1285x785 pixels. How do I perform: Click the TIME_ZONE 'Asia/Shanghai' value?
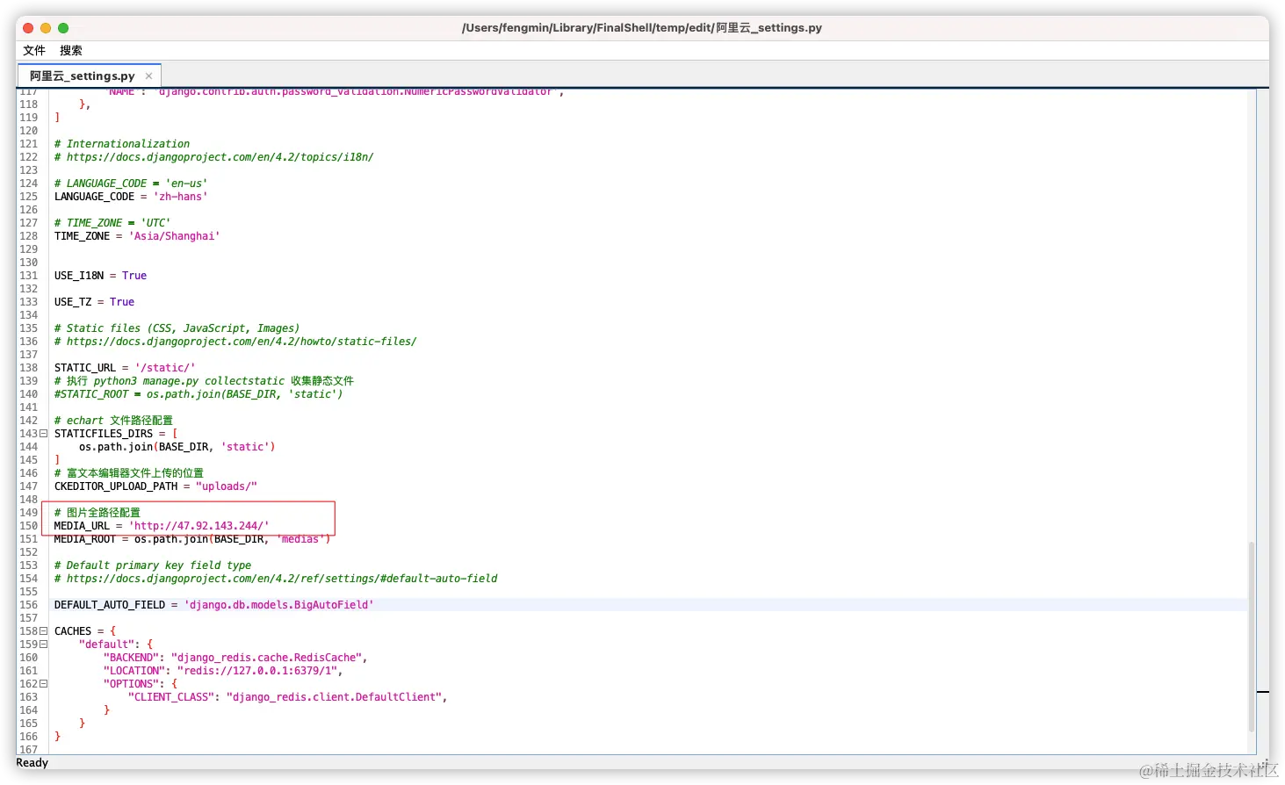[174, 236]
